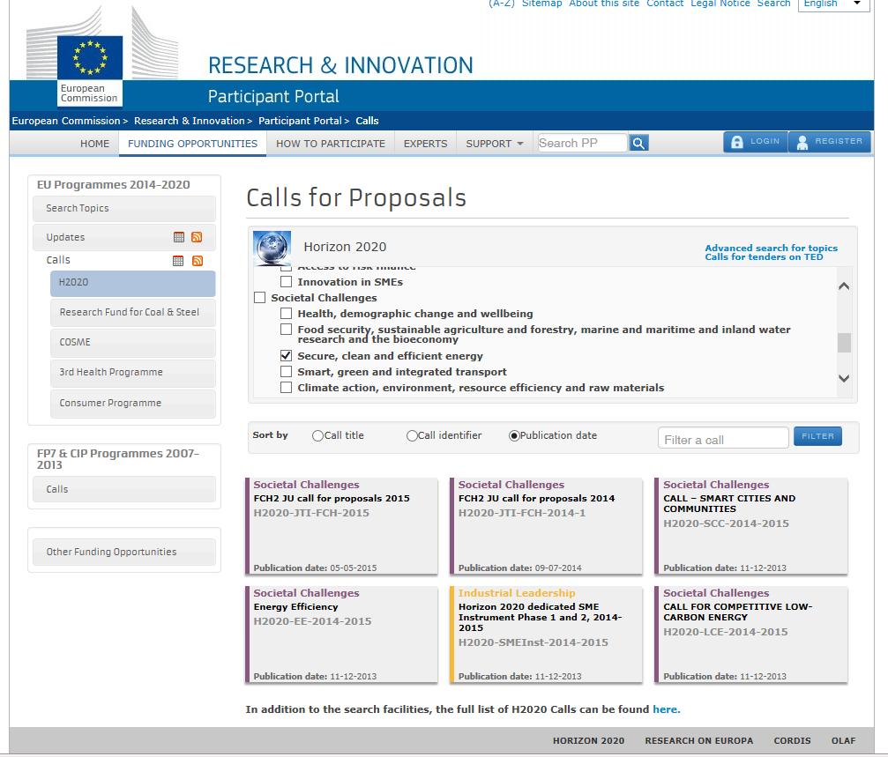Select Research Fund for Coal & Steel
The width and height of the screenshot is (888, 757).
[x=133, y=312]
